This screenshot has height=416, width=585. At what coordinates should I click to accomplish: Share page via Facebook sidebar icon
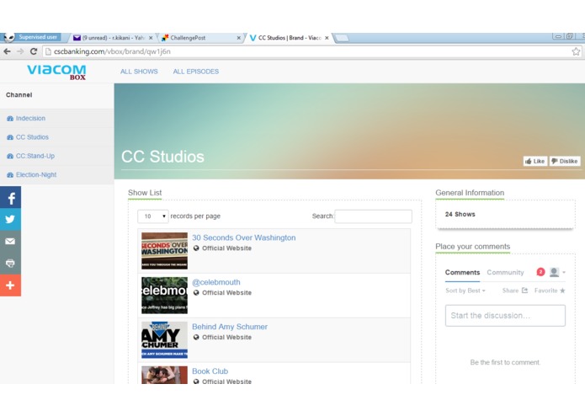[10, 197]
